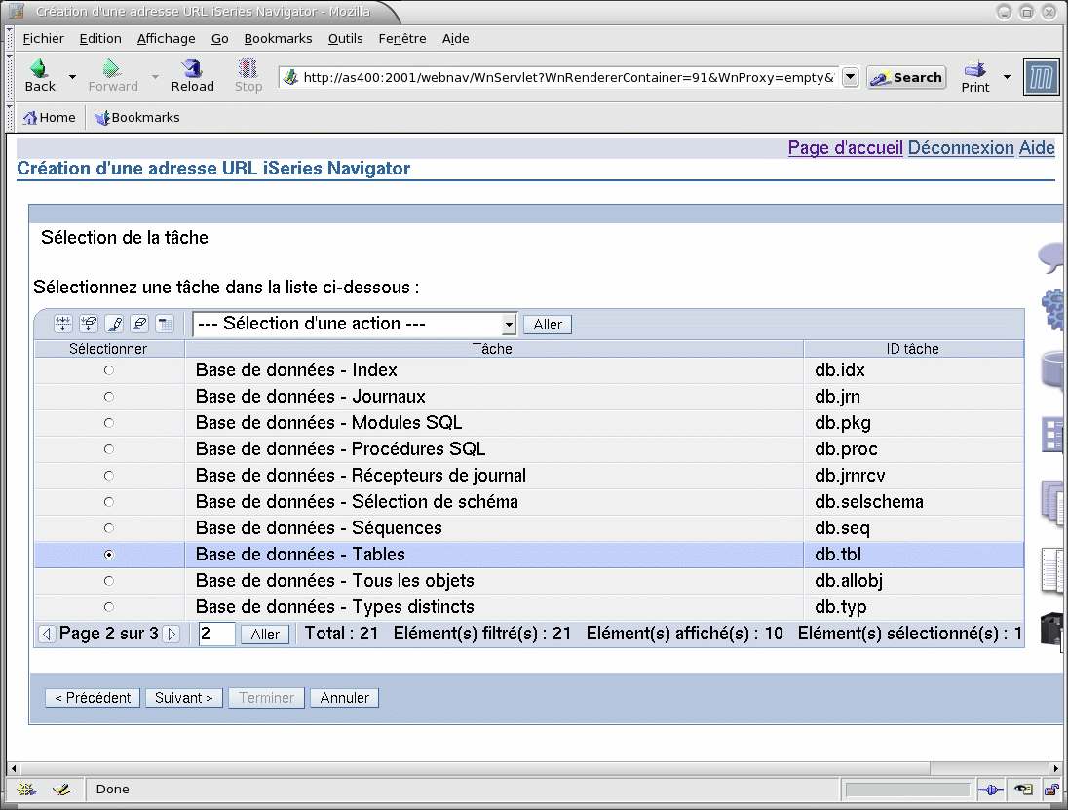The height and width of the screenshot is (810, 1068).
Task: Click the security padlock icon in status bar
Action: (1051, 791)
